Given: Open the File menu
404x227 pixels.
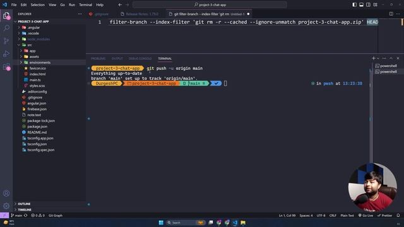Looking at the screenshot, I should point(14,4).
